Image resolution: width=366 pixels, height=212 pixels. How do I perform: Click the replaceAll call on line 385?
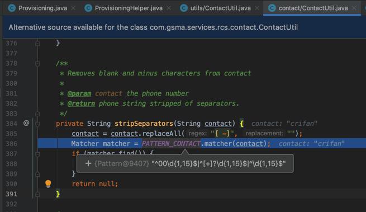[x=161, y=134]
